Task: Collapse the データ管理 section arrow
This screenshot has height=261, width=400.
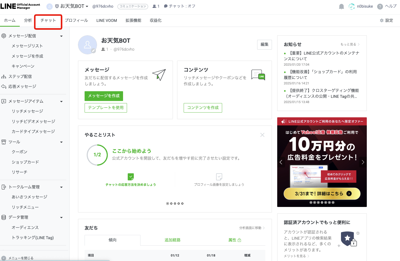Action: pyautogui.click(x=61, y=217)
